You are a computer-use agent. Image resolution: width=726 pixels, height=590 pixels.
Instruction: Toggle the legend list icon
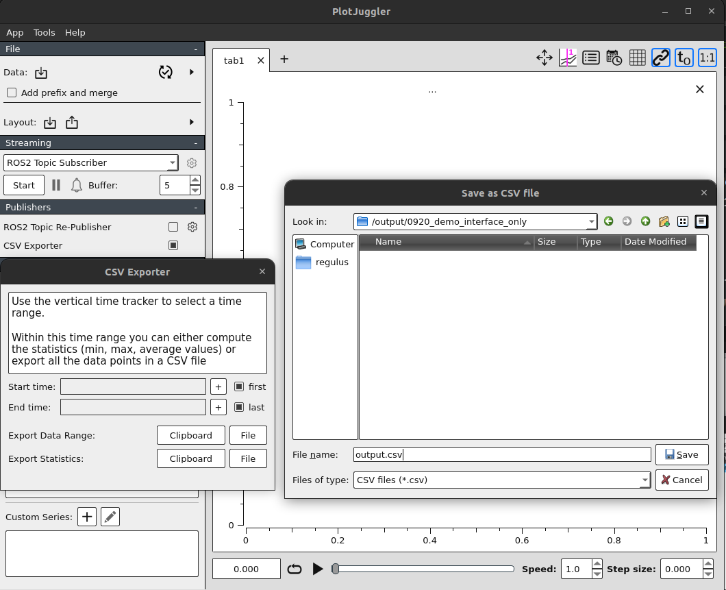[591, 58]
